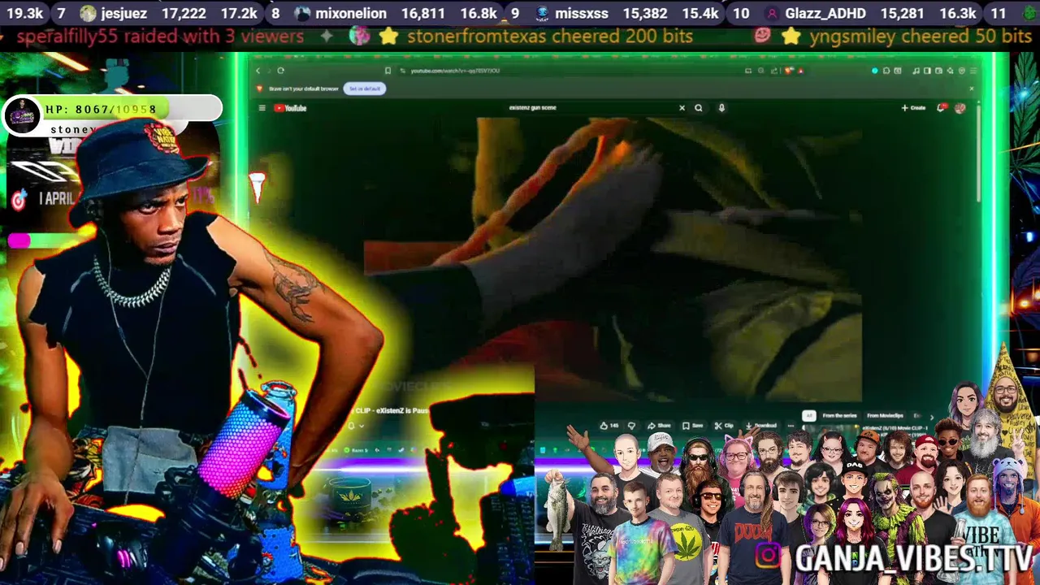This screenshot has height=585, width=1040.
Task: Dismiss the default browser notification bar
Action: (971, 89)
